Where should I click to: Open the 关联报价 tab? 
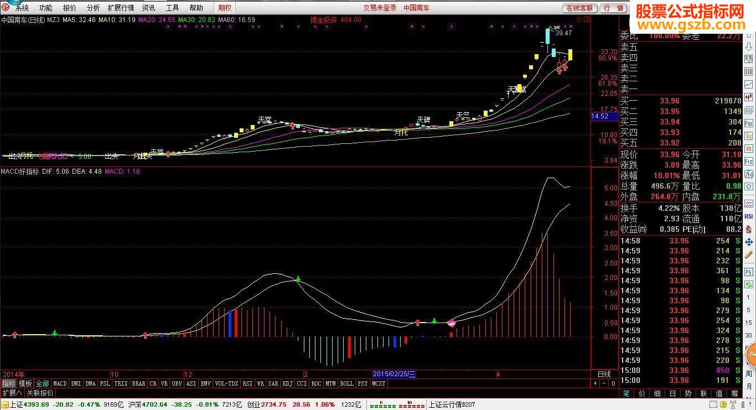(40, 393)
